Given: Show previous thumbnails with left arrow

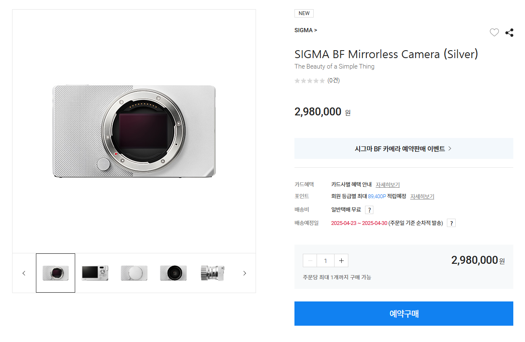Looking at the screenshot, I should (24, 273).
